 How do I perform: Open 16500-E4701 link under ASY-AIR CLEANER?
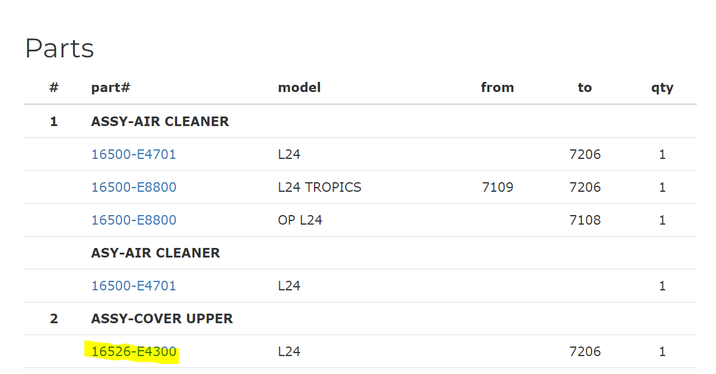coord(134,286)
